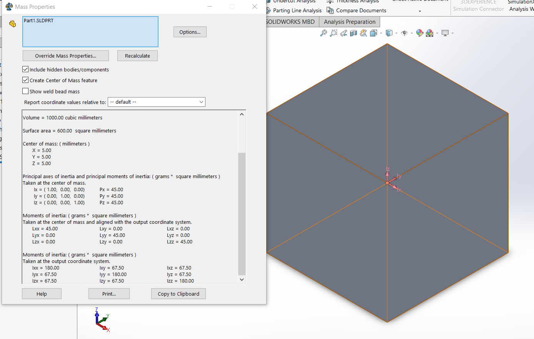Click the selection icon beside Part1.SLDPRT box
This screenshot has height=339, width=534.
coord(13,24)
